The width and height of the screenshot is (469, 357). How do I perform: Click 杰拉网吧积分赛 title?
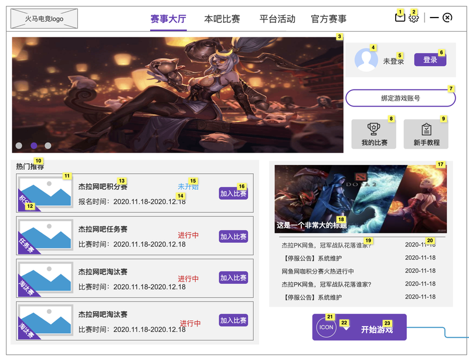coord(103,187)
